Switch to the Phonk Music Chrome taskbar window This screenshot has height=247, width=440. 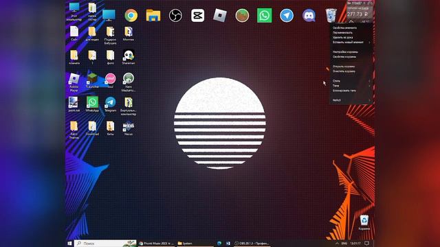pyautogui.click(x=157, y=244)
